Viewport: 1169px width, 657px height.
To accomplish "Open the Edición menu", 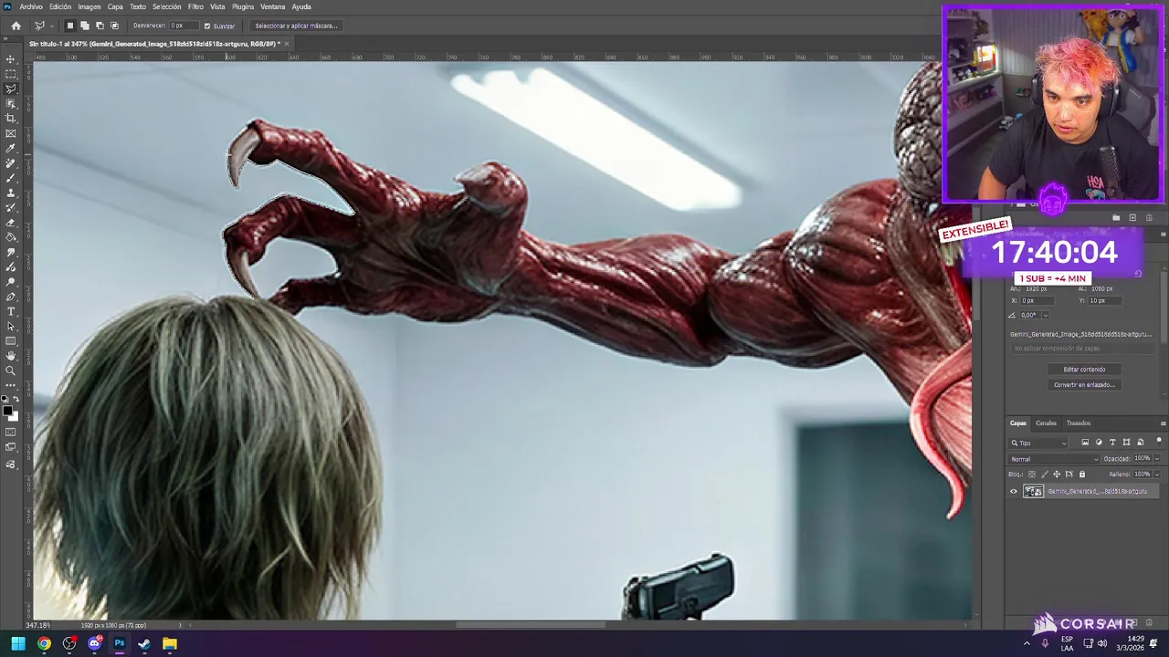I will (60, 6).
